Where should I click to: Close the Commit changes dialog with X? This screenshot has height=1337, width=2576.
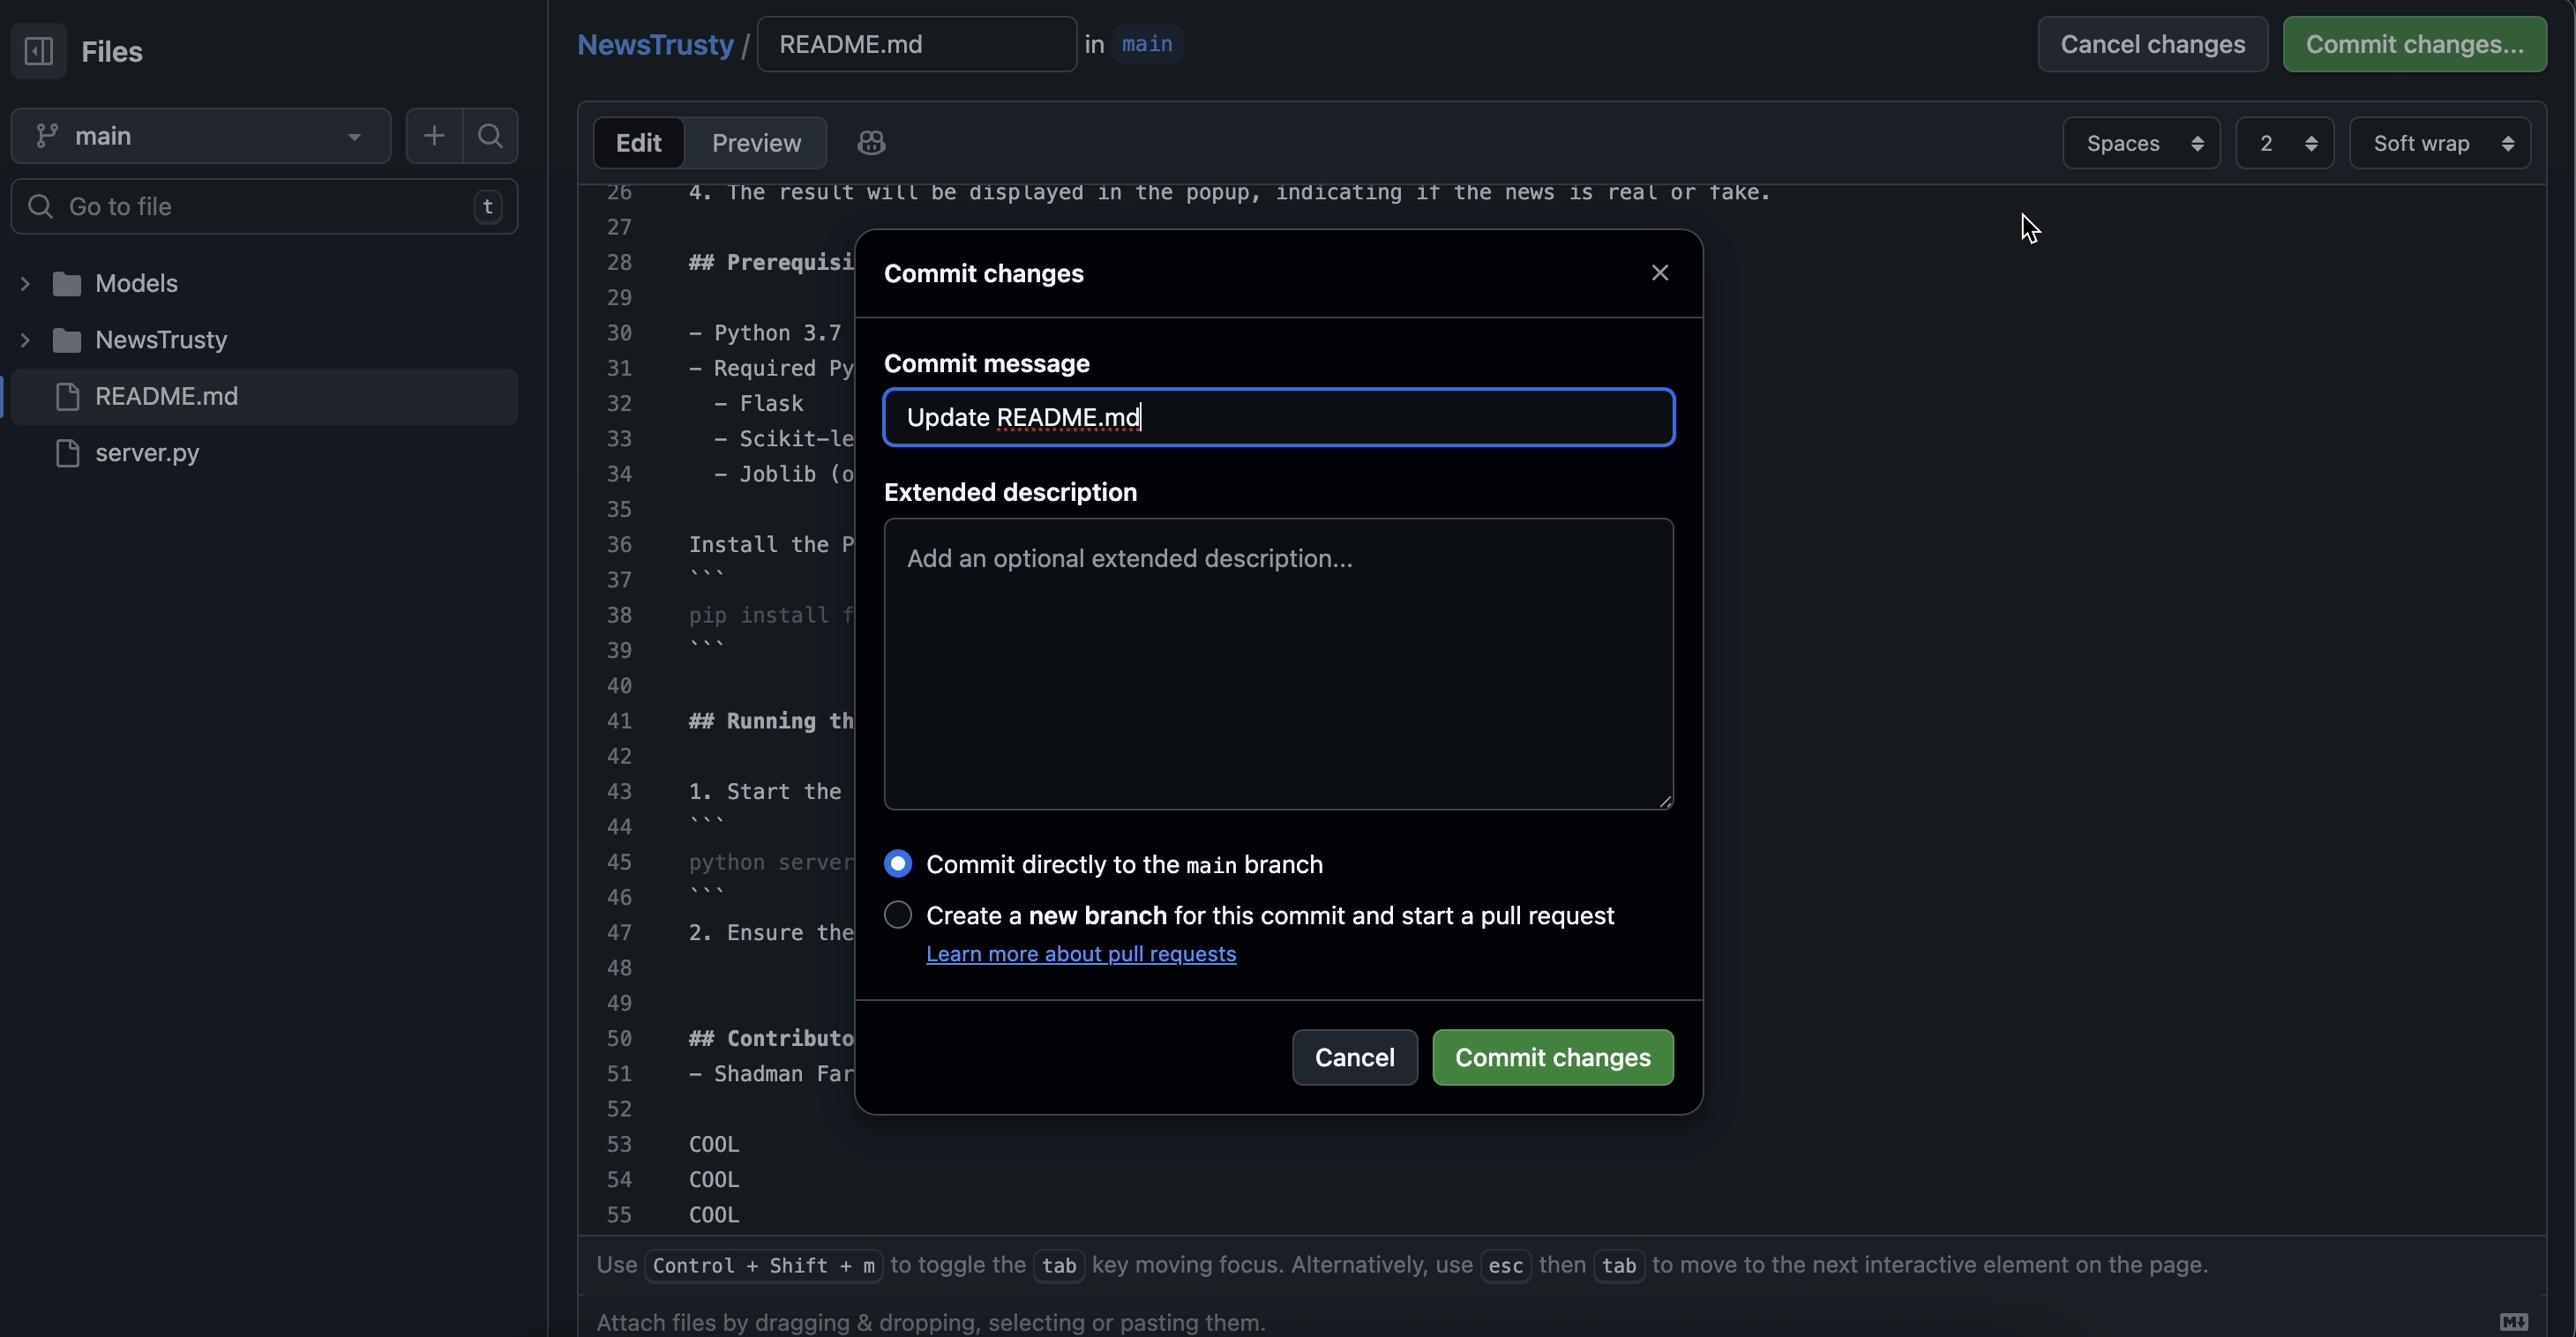(1660, 273)
